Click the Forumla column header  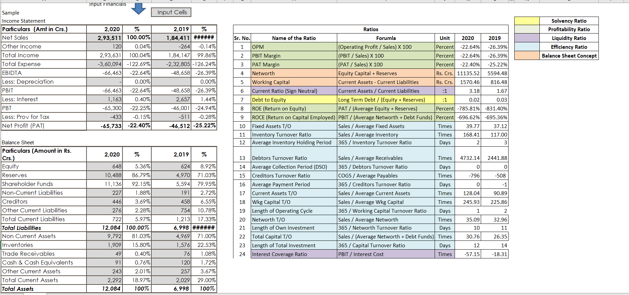(x=386, y=38)
